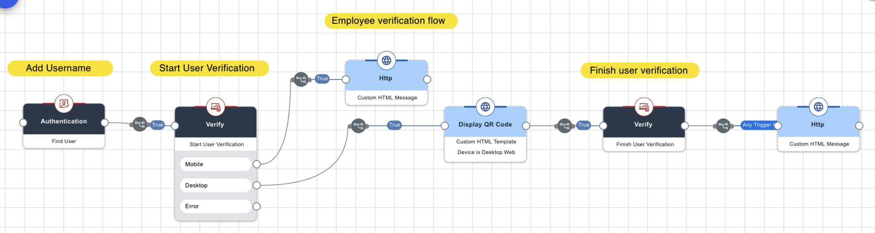Click the final Http node's output port
875x233 pixels.
[860, 126]
